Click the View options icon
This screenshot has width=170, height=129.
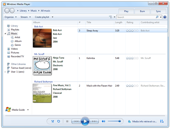(110, 17)
